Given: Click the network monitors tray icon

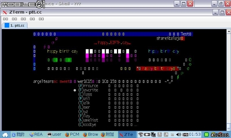Looking at the screenshot, I should tap(153, 134).
